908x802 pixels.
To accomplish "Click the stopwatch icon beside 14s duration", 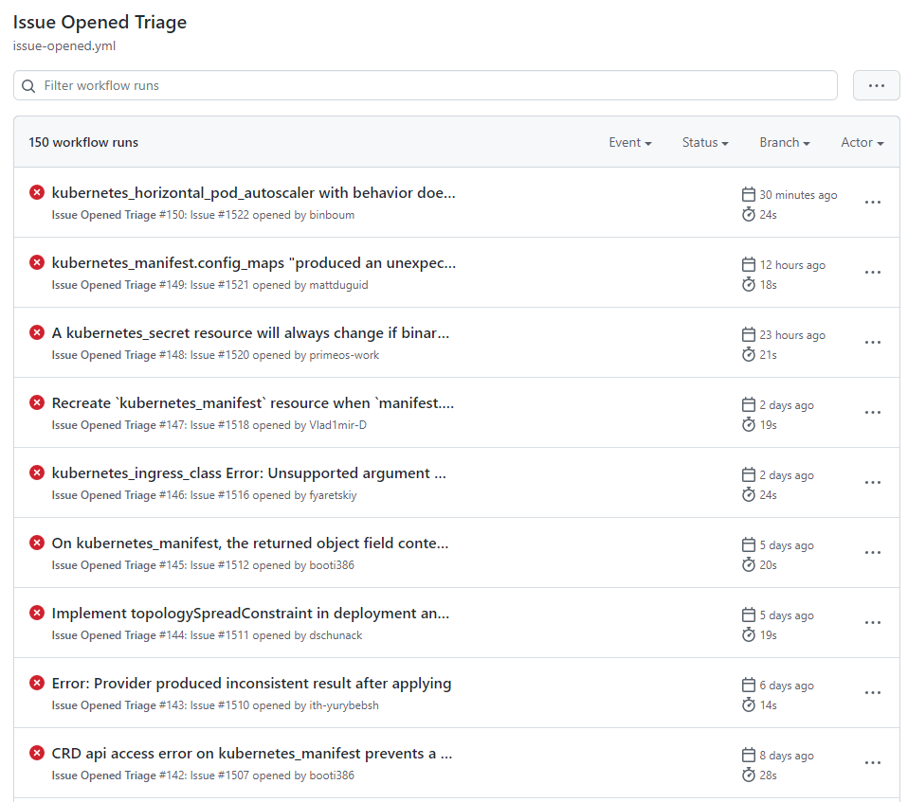I will coord(748,704).
